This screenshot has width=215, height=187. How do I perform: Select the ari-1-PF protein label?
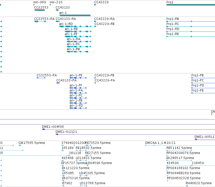(x=76, y=85)
